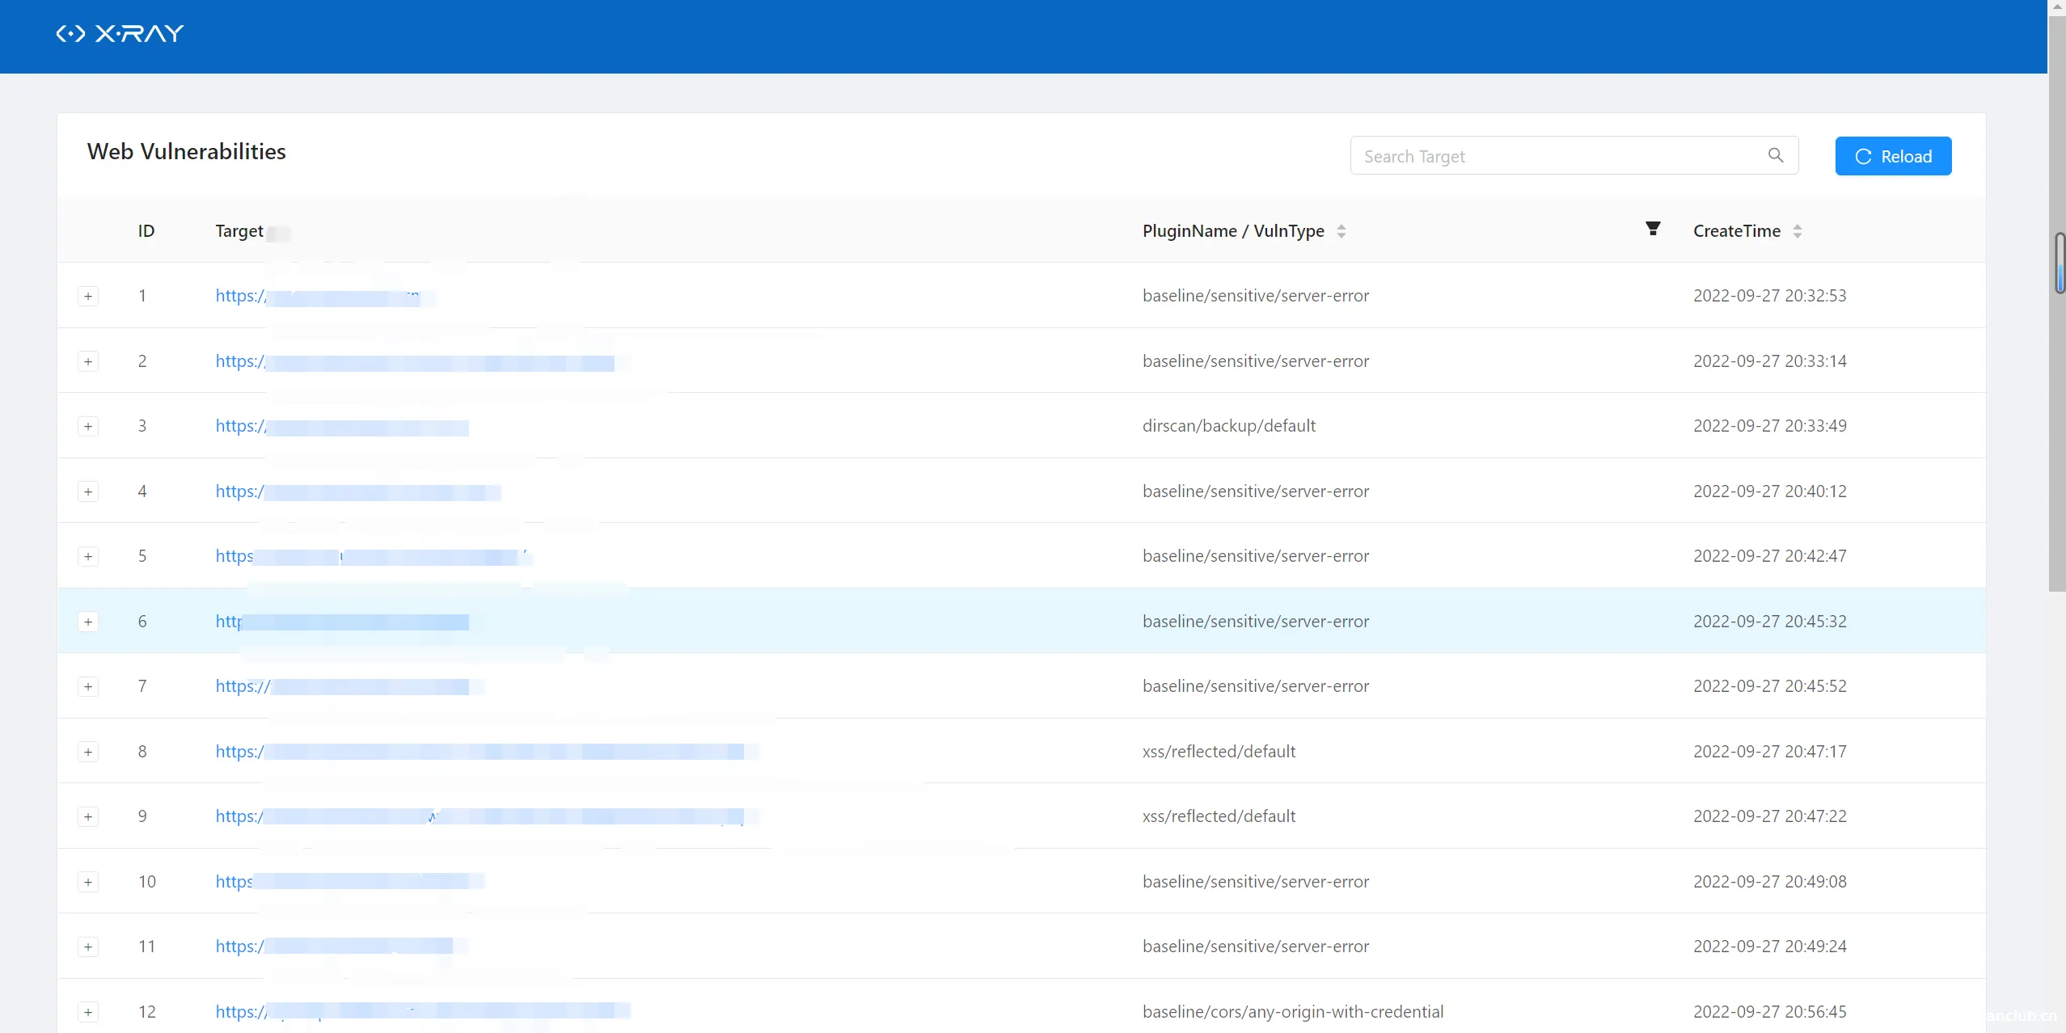
Task: Click the Target column header
Action: point(239,231)
